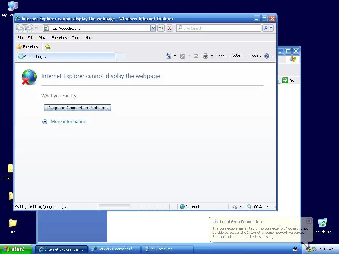Viewport: 339px width, 254px height.
Task: Open the Edit menu
Action: [x=31, y=38]
